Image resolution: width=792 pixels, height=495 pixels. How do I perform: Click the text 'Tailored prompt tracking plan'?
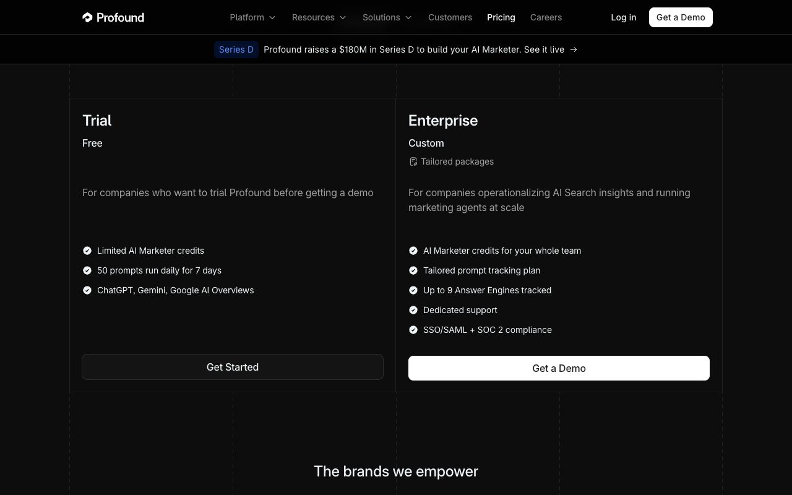click(481, 270)
